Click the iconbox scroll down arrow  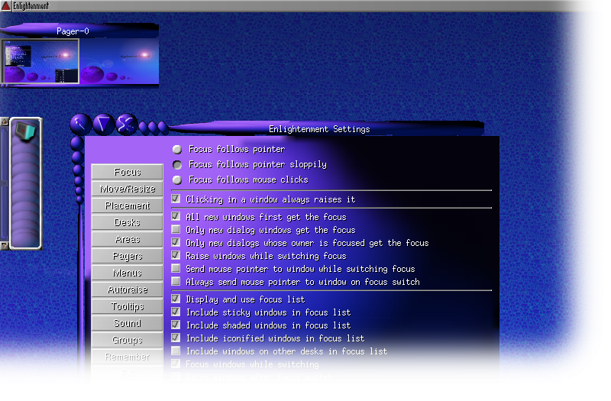click(5, 245)
